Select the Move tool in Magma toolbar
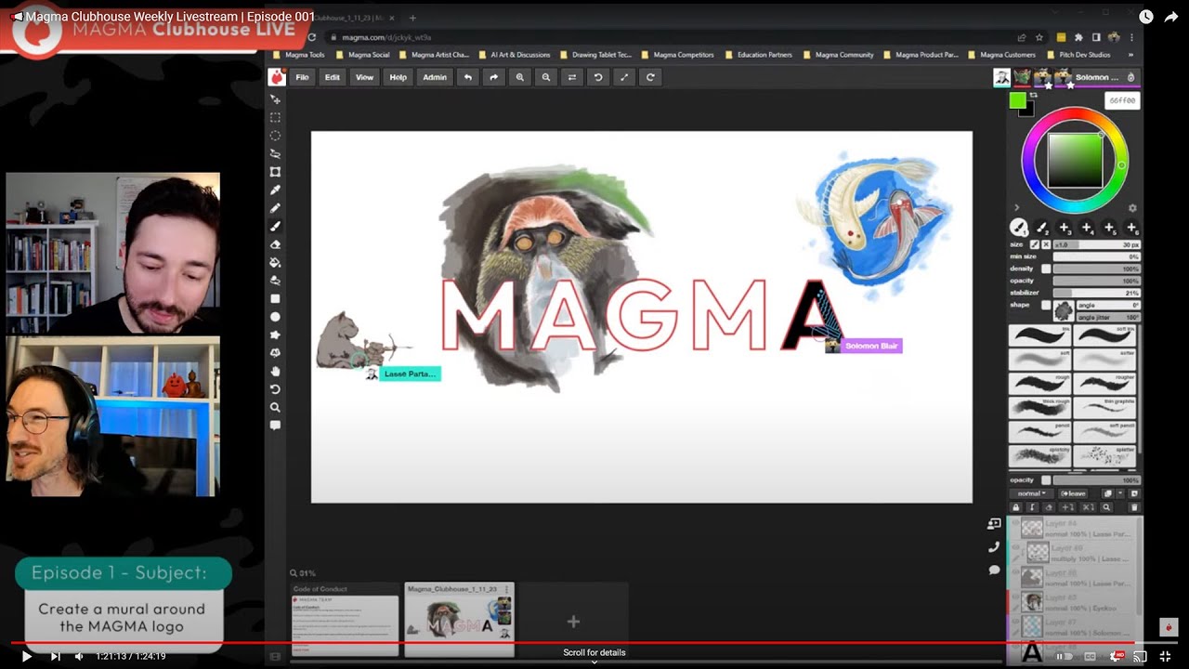The width and height of the screenshot is (1189, 669). click(275, 99)
